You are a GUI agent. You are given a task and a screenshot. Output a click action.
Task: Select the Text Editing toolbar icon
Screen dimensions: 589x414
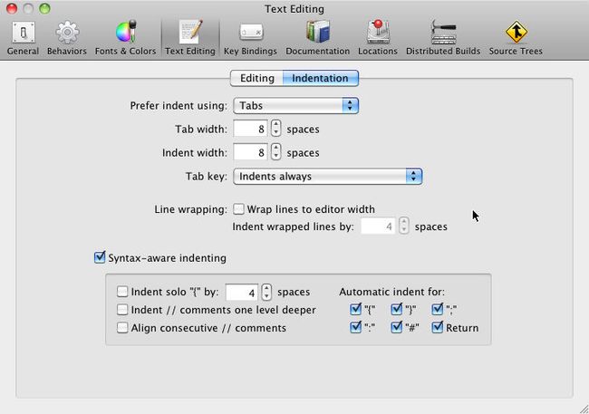coord(190,38)
